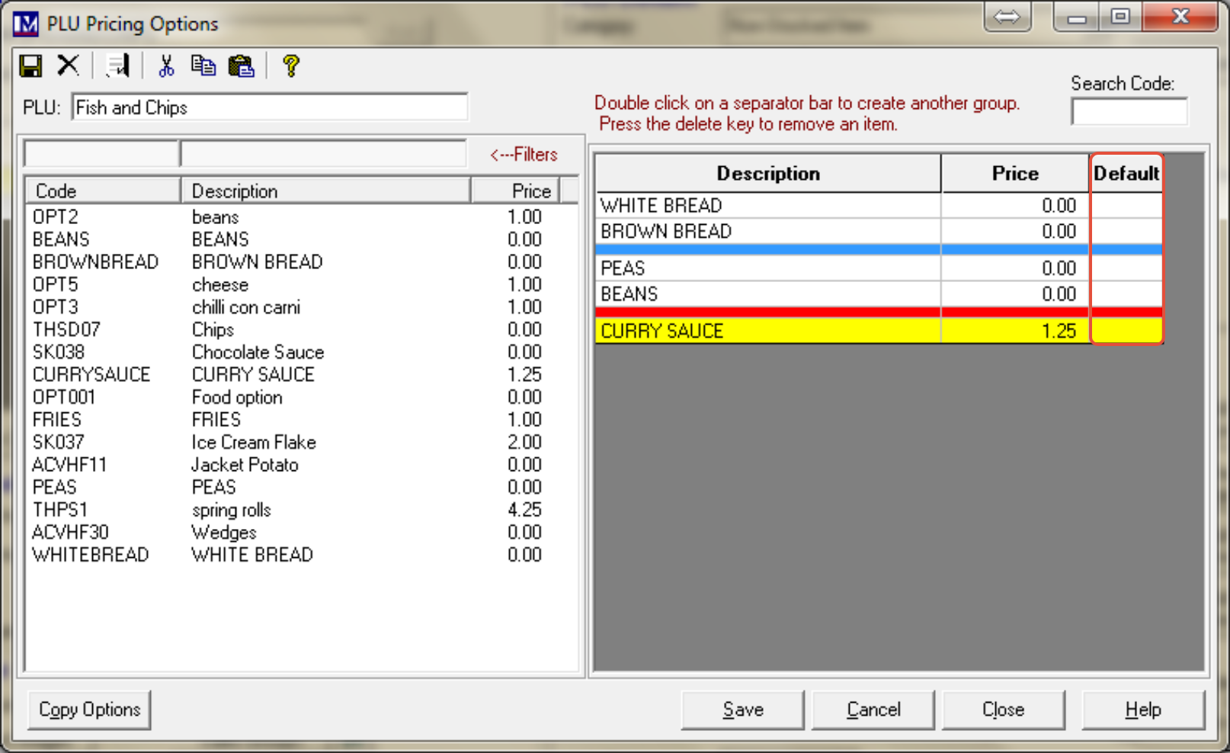The height and width of the screenshot is (753, 1230).
Task: Minimize the PLU Pricing Options window
Action: [x=1076, y=18]
